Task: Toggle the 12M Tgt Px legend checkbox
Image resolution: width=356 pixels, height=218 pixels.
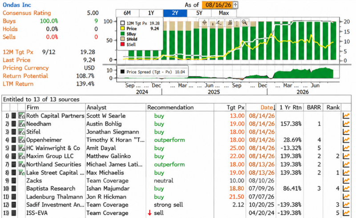Action: click(x=123, y=23)
